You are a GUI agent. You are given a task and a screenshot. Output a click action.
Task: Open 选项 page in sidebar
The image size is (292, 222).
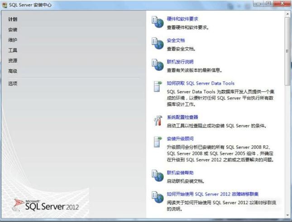point(13,84)
